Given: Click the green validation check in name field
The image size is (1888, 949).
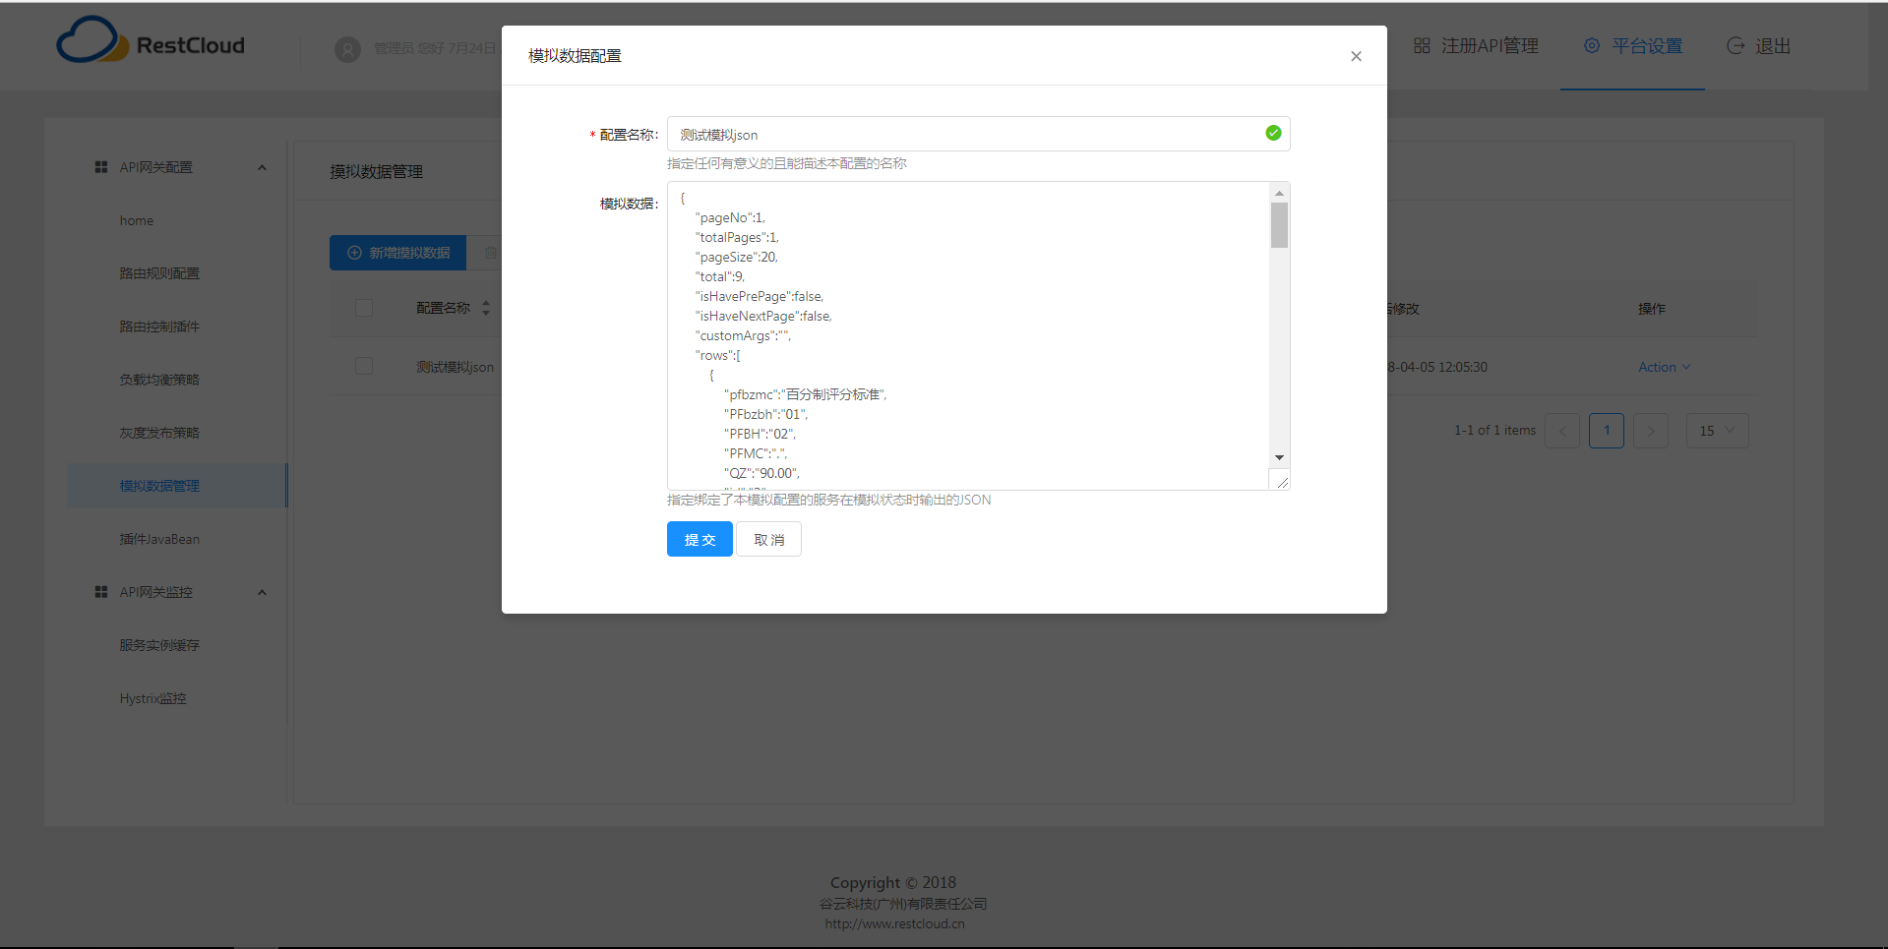Looking at the screenshot, I should coord(1272,133).
